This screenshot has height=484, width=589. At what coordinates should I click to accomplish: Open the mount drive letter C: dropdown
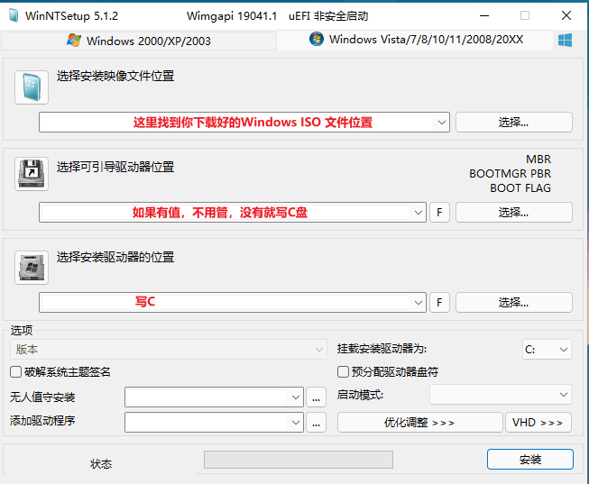click(547, 350)
